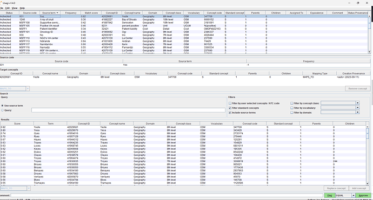Screen dimensions: 373x200
Task: Select result 'Vernayes' in Results table
Action: point(183,177)
